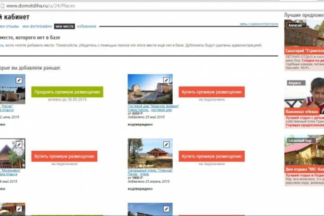Click "Горящее предложение" text in the Алушта ad
The width and height of the screenshot is (324, 216).
tap(305, 125)
